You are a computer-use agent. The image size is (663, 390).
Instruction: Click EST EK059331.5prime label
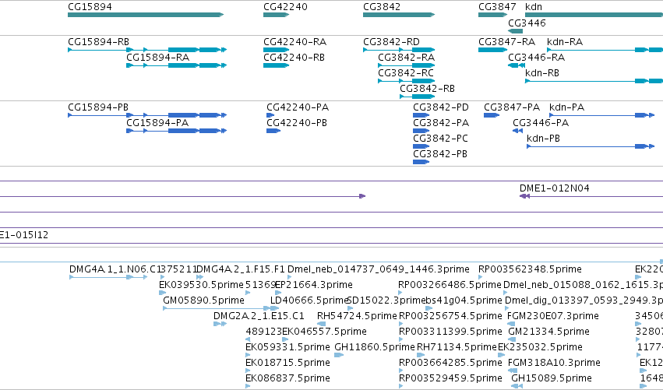tap(287, 347)
